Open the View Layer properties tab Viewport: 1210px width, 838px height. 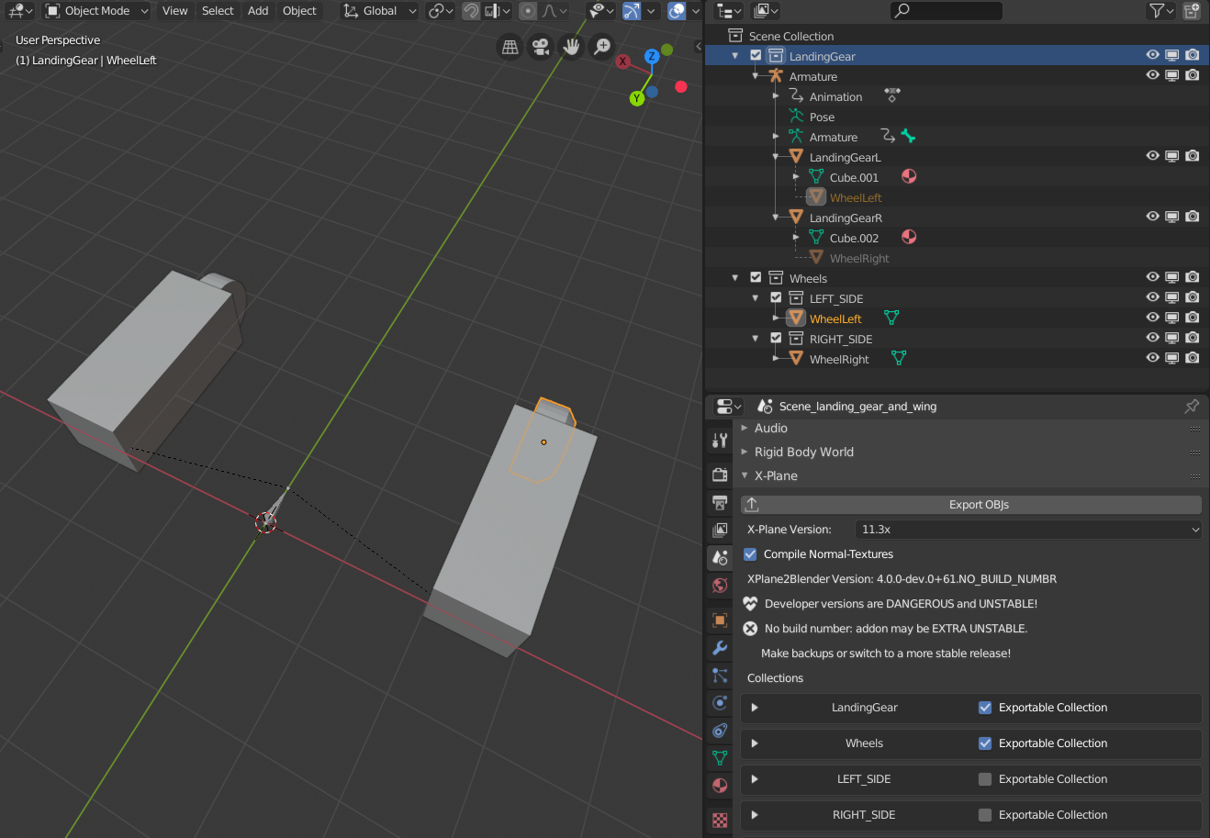[x=720, y=530]
